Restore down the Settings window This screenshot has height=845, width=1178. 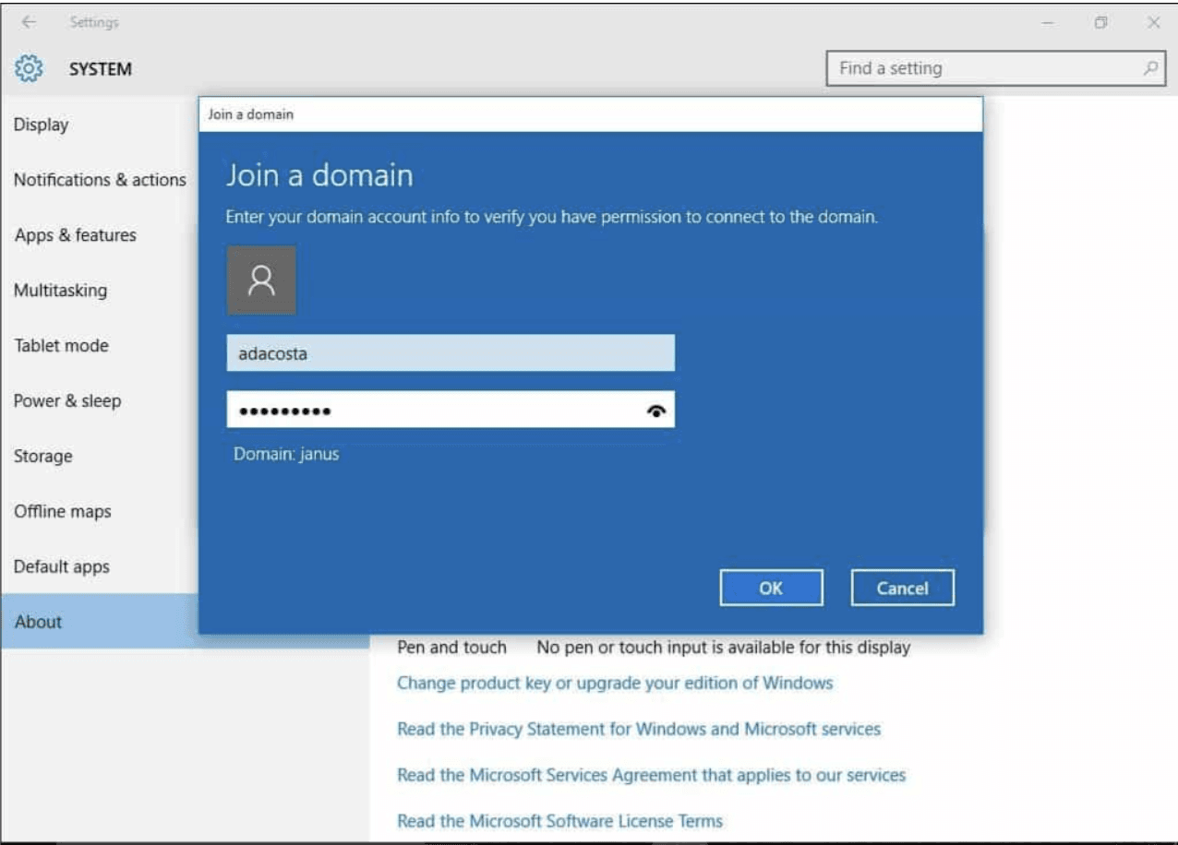point(1100,22)
